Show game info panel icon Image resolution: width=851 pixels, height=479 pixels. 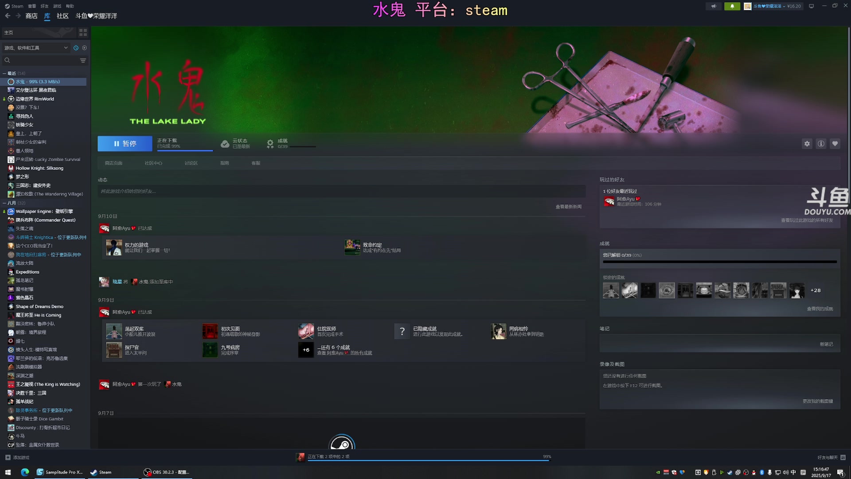point(821,144)
